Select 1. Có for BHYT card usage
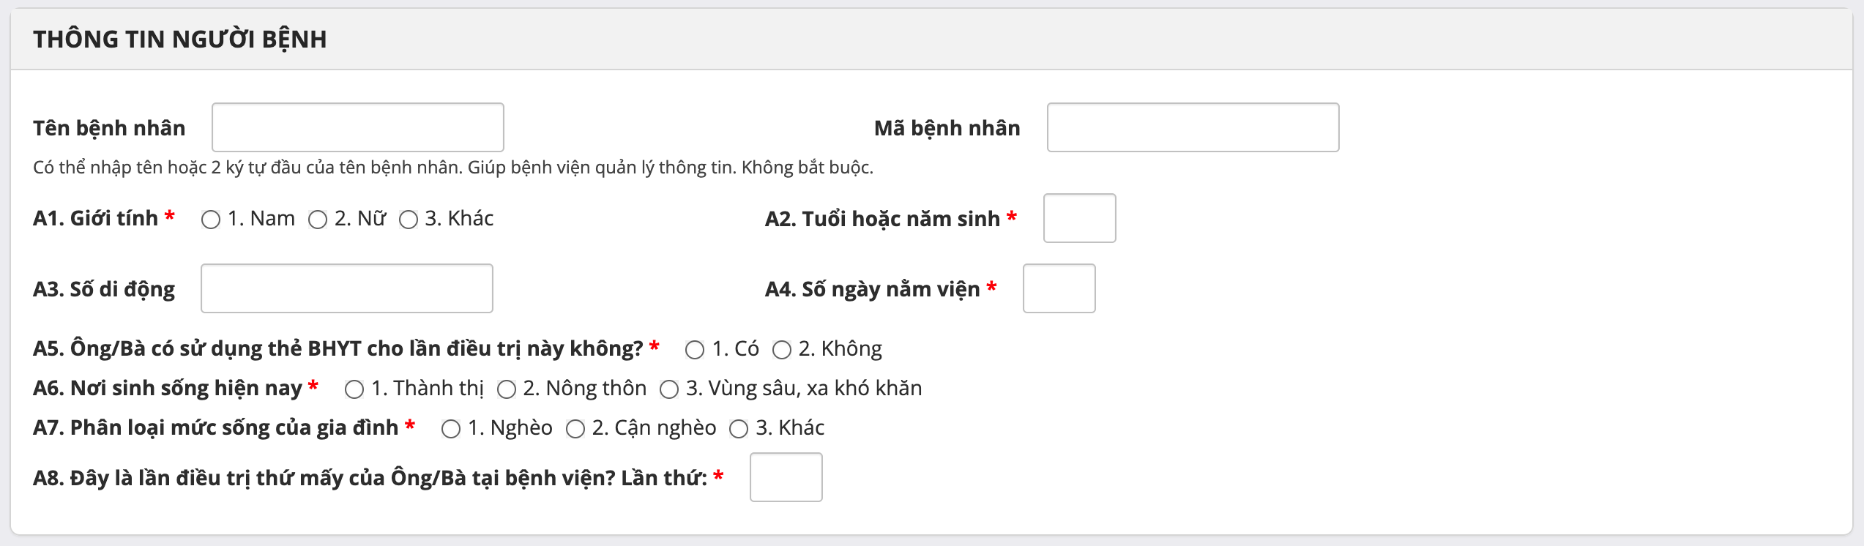Viewport: 1864px width, 546px height. click(695, 350)
